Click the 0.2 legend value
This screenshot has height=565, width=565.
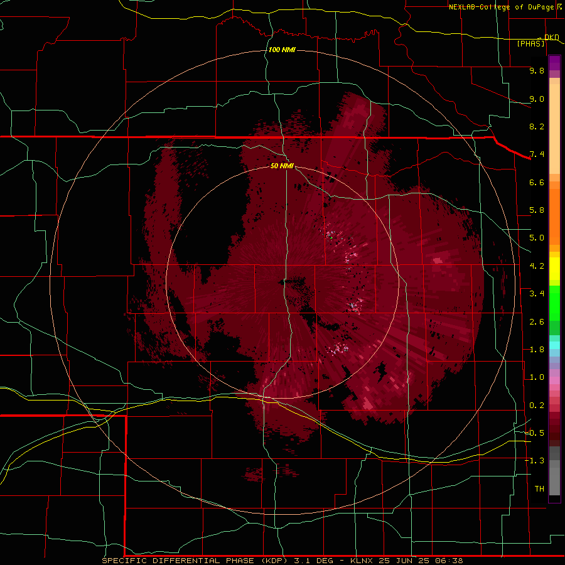(x=537, y=406)
